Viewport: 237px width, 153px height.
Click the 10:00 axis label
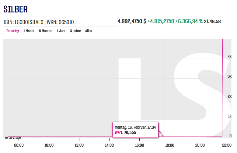tap(49, 145)
